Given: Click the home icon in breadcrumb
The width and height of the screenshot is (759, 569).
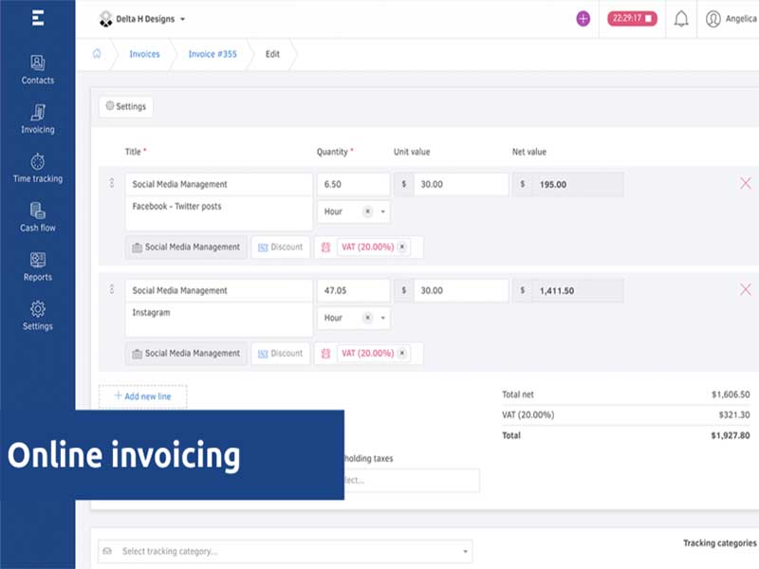Looking at the screenshot, I should click(x=97, y=54).
